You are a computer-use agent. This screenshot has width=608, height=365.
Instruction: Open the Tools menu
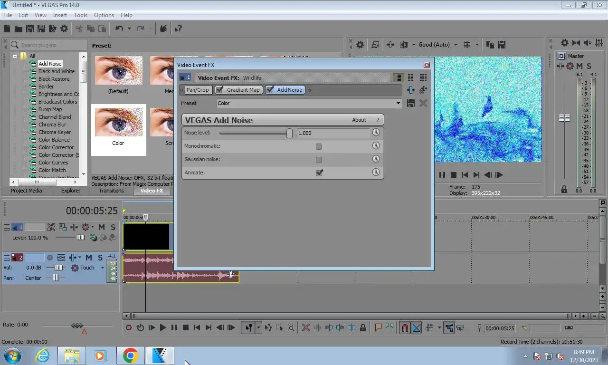[x=80, y=15]
